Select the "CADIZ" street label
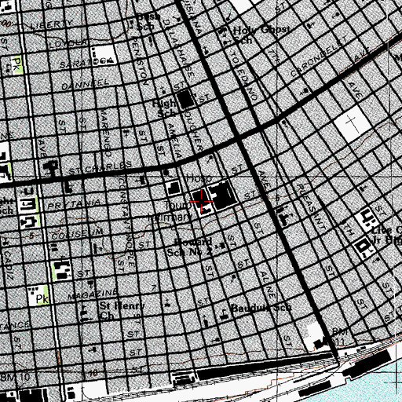The height and width of the screenshot is (402, 402). (9, 265)
